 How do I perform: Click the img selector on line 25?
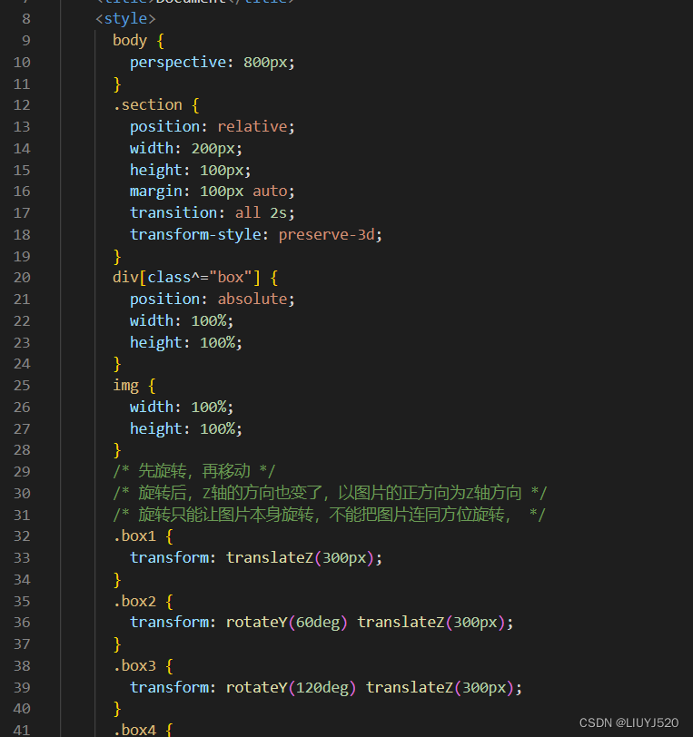125,386
